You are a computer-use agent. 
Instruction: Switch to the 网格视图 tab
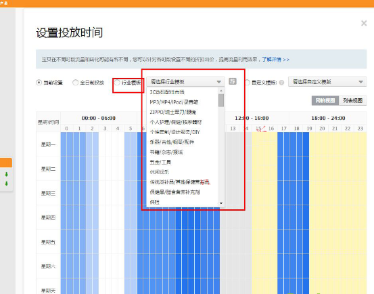(x=325, y=100)
